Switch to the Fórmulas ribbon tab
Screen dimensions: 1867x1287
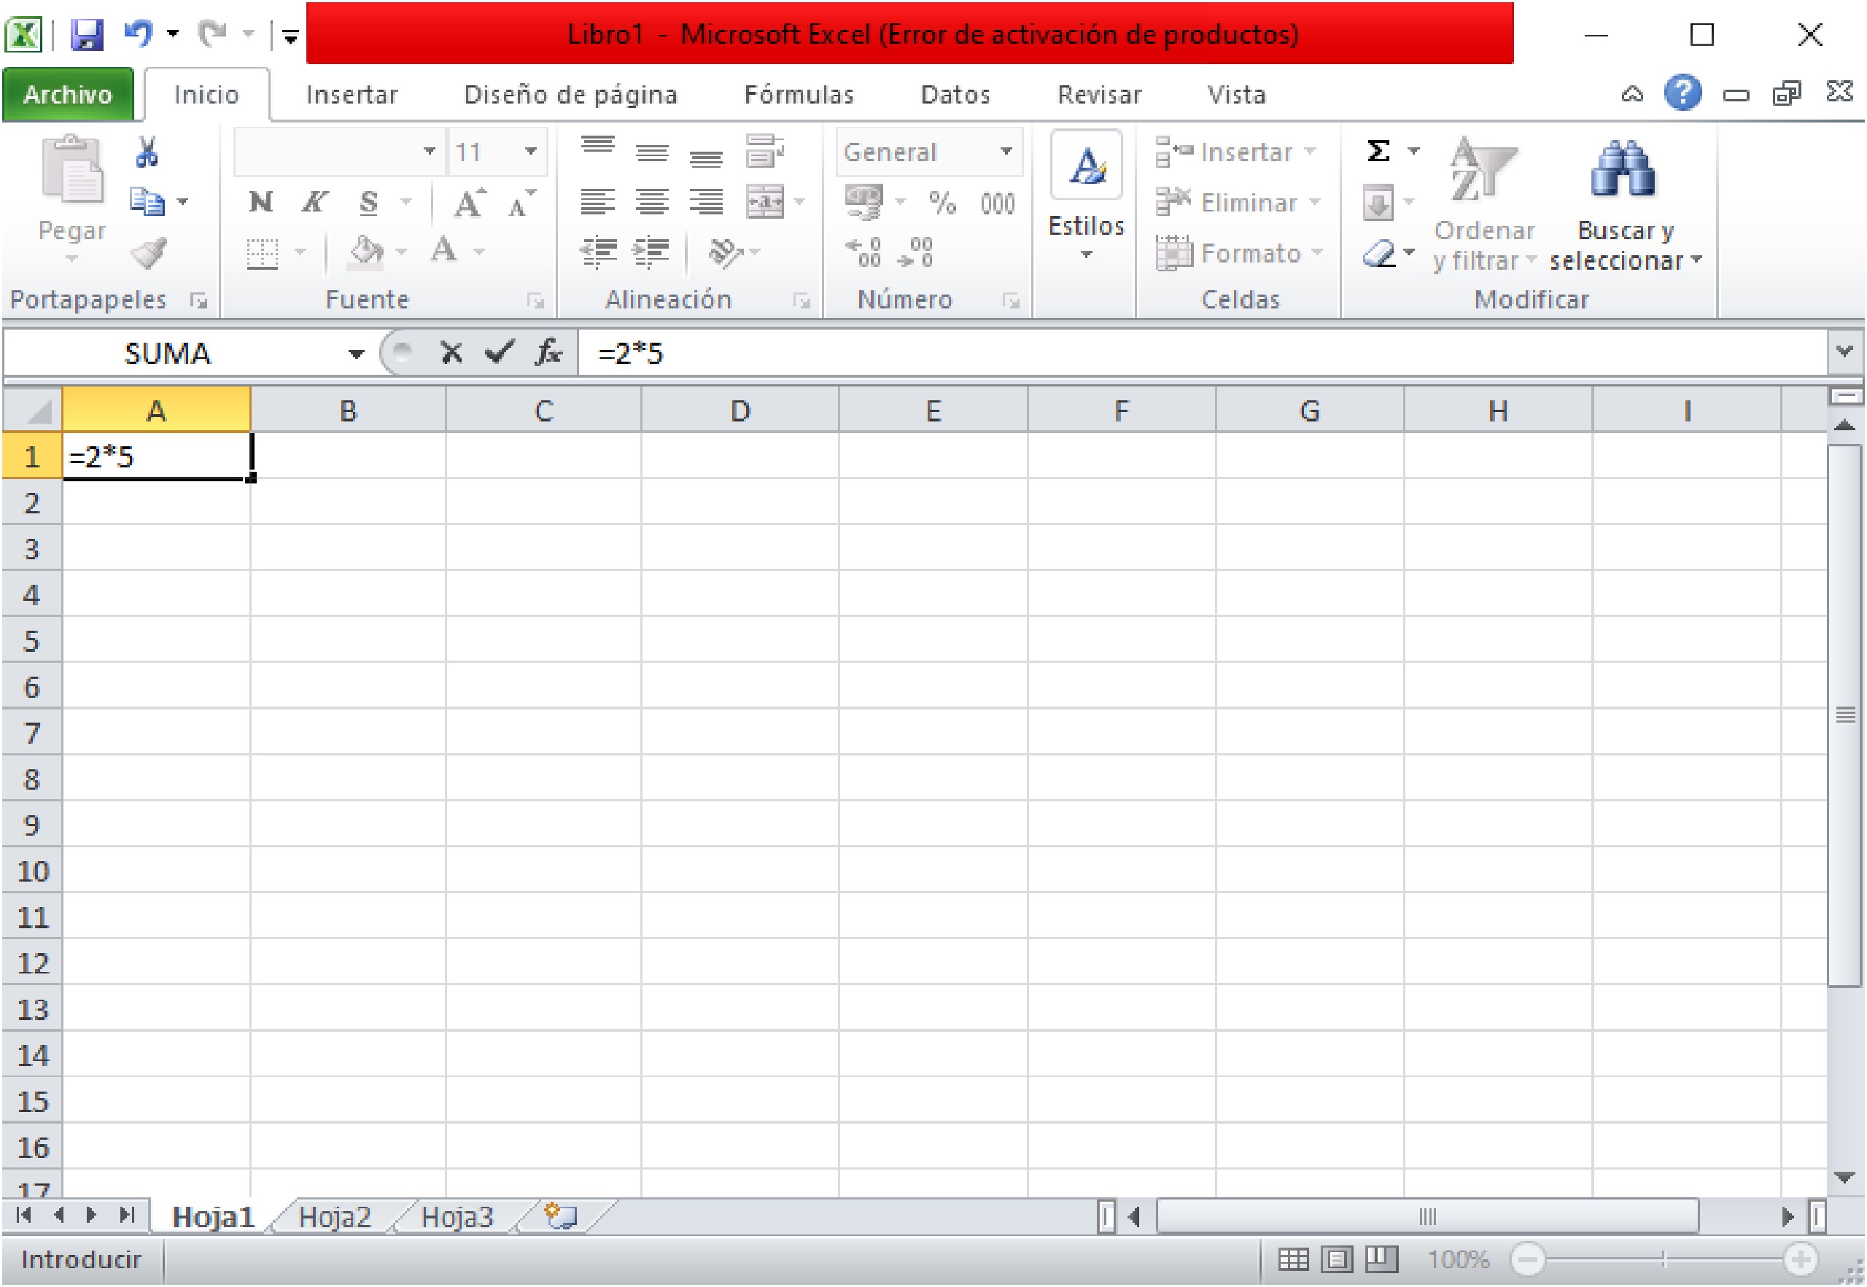click(x=799, y=94)
